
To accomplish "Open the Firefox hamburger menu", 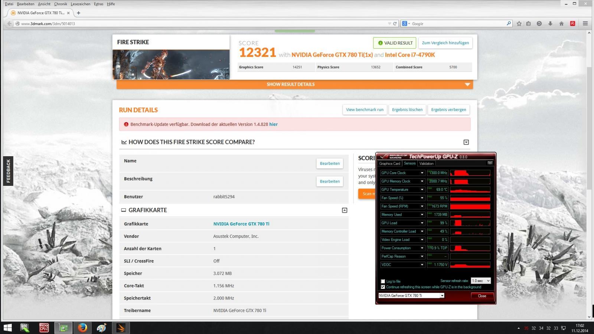I will point(585,23).
